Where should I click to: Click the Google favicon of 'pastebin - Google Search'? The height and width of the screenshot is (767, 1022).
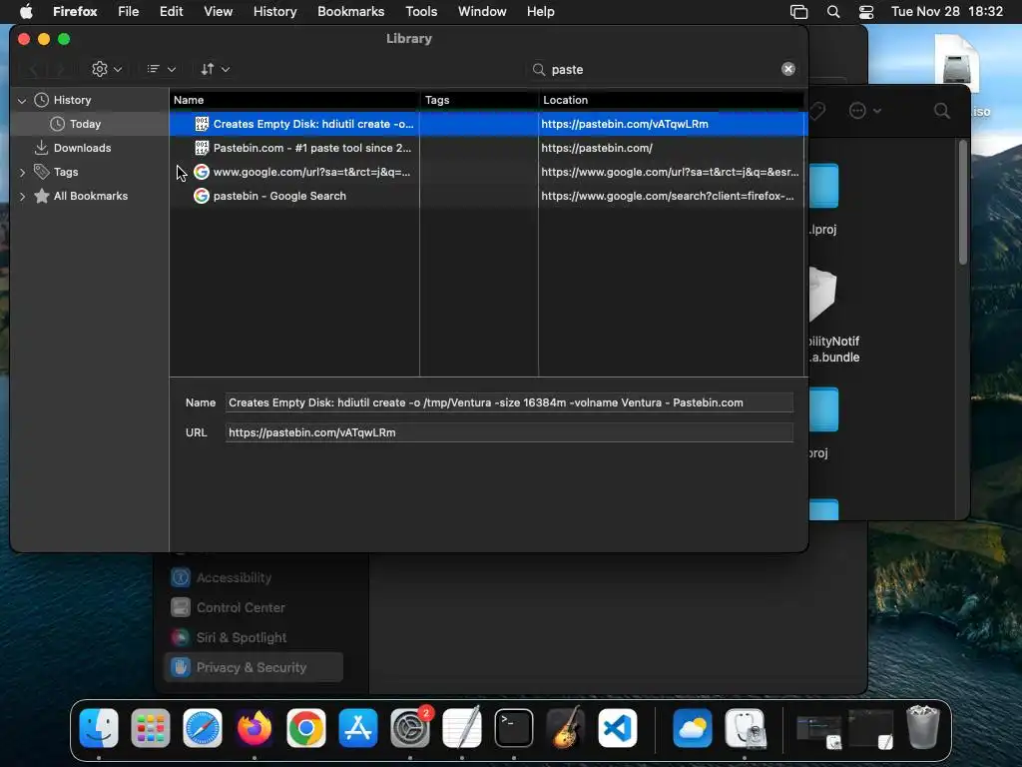[202, 196]
